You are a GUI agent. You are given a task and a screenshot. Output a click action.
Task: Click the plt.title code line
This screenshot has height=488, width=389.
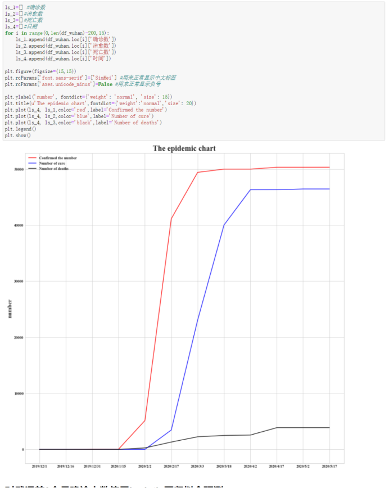click(x=101, y=103)
